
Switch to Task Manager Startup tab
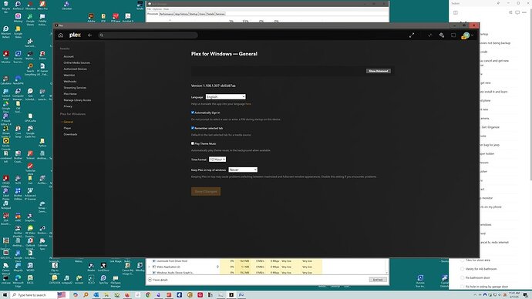[194, 14]
